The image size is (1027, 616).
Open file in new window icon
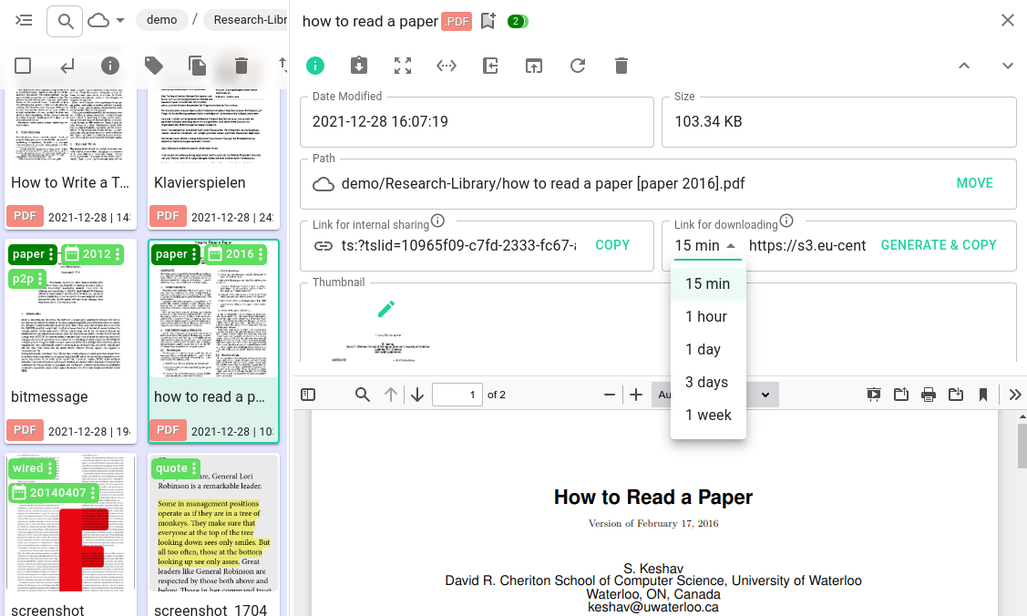click(534, 66)
